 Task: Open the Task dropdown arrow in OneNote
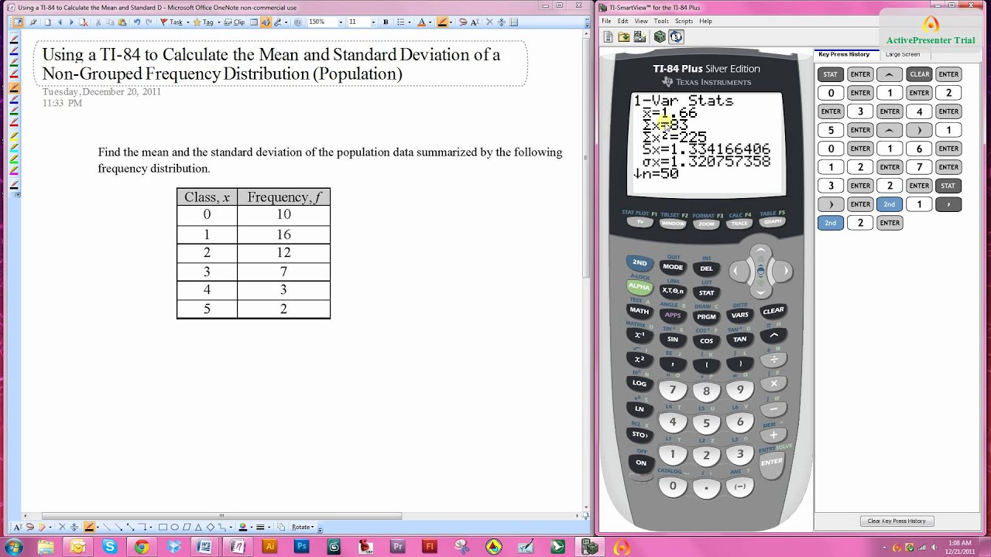click(188, 22)
